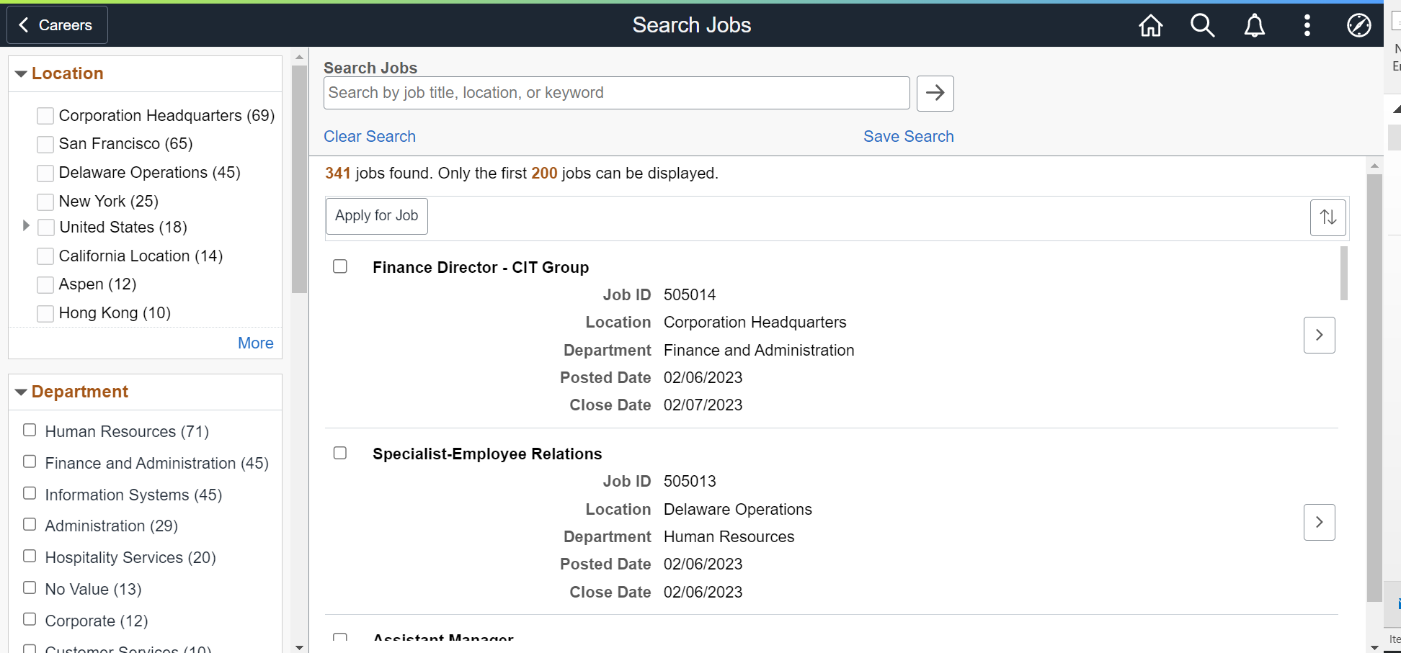Collapse the Department filter section

pyautogui.click(x=21, y=392)
